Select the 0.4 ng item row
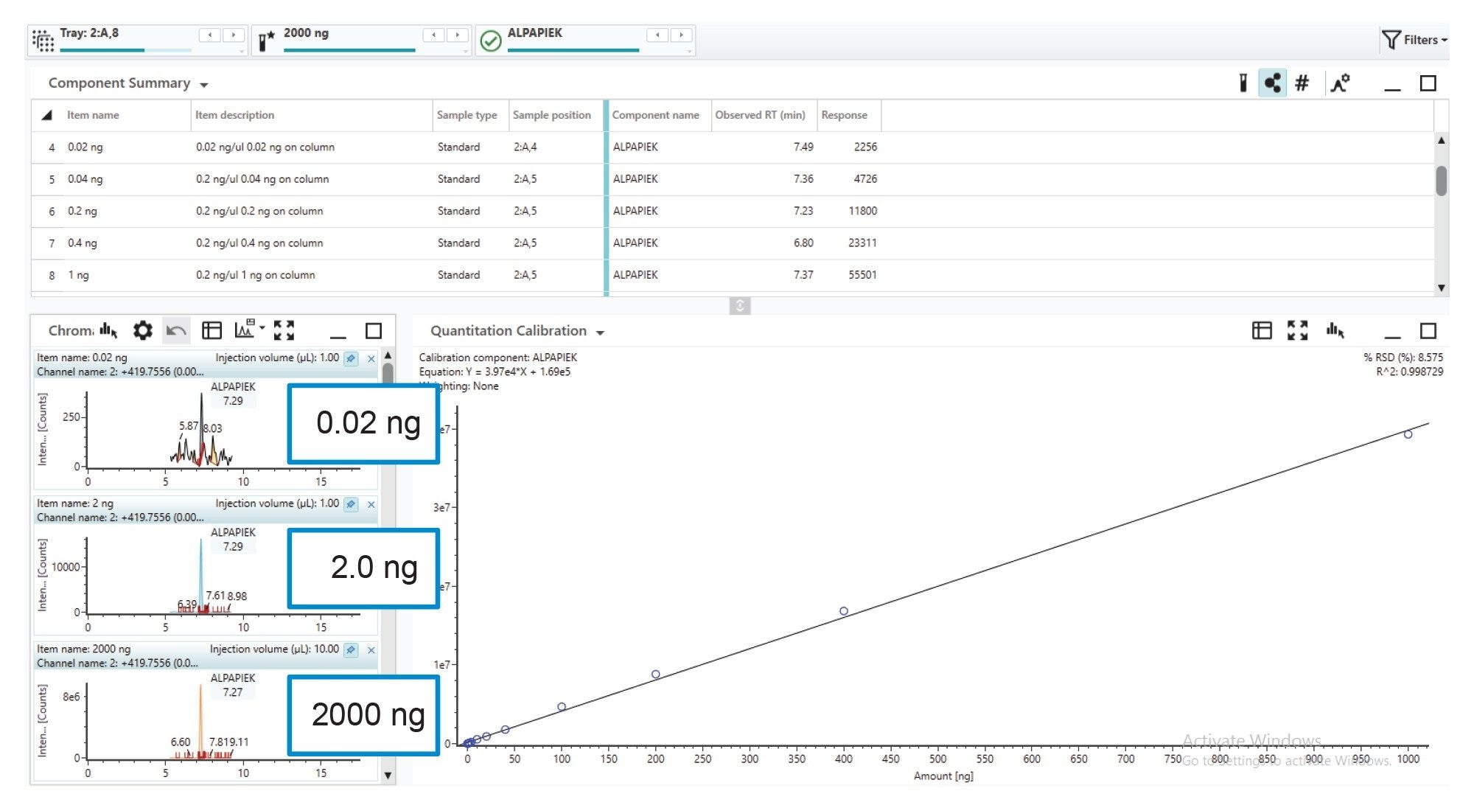1474x808 pixels. pyautogui.click(x=733, y=243)
